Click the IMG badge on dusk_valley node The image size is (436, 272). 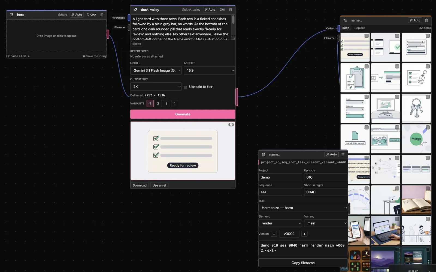tap(222, 10)
